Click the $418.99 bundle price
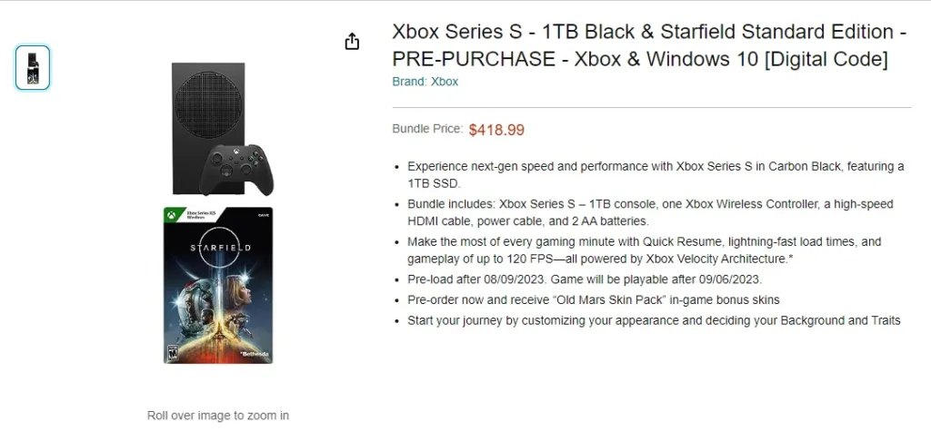 [496, 130]
